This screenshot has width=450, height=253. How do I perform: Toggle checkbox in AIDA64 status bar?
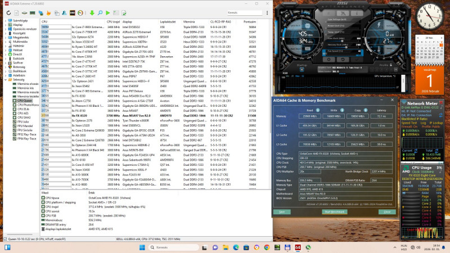(x=5, y=239)
